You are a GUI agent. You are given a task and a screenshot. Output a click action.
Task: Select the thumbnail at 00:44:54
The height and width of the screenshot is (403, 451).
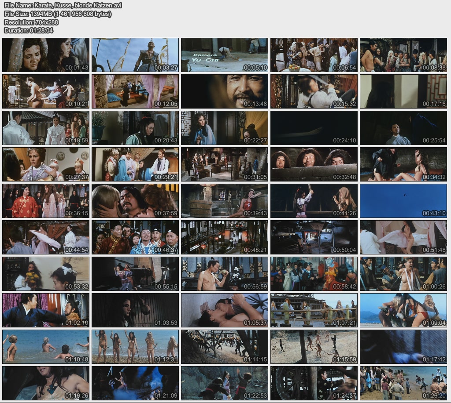46,237
